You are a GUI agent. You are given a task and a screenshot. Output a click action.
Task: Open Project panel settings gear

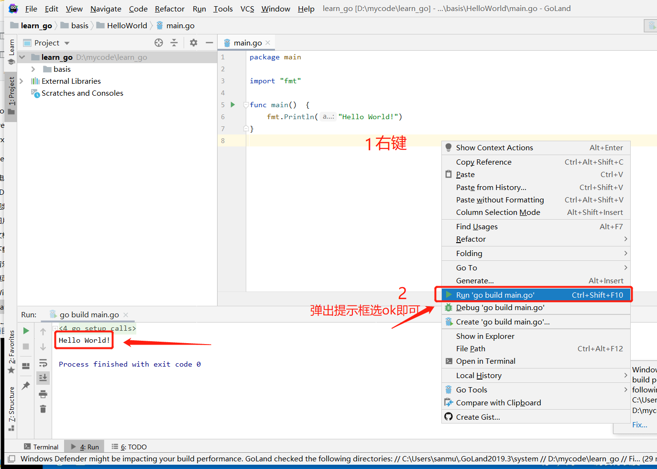point(194,43)
